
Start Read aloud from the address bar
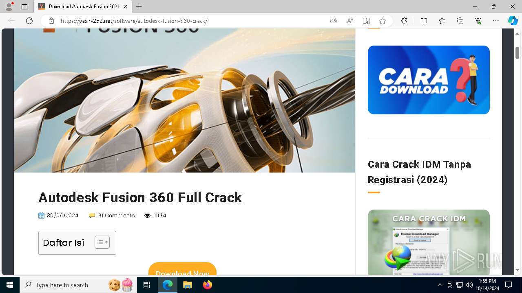tap(350, 21)
